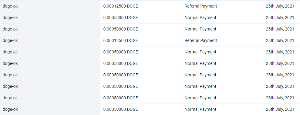The width and height of the screenshot is (300, 115).
Task: Select the date in the bottom row
Action: 280,109
